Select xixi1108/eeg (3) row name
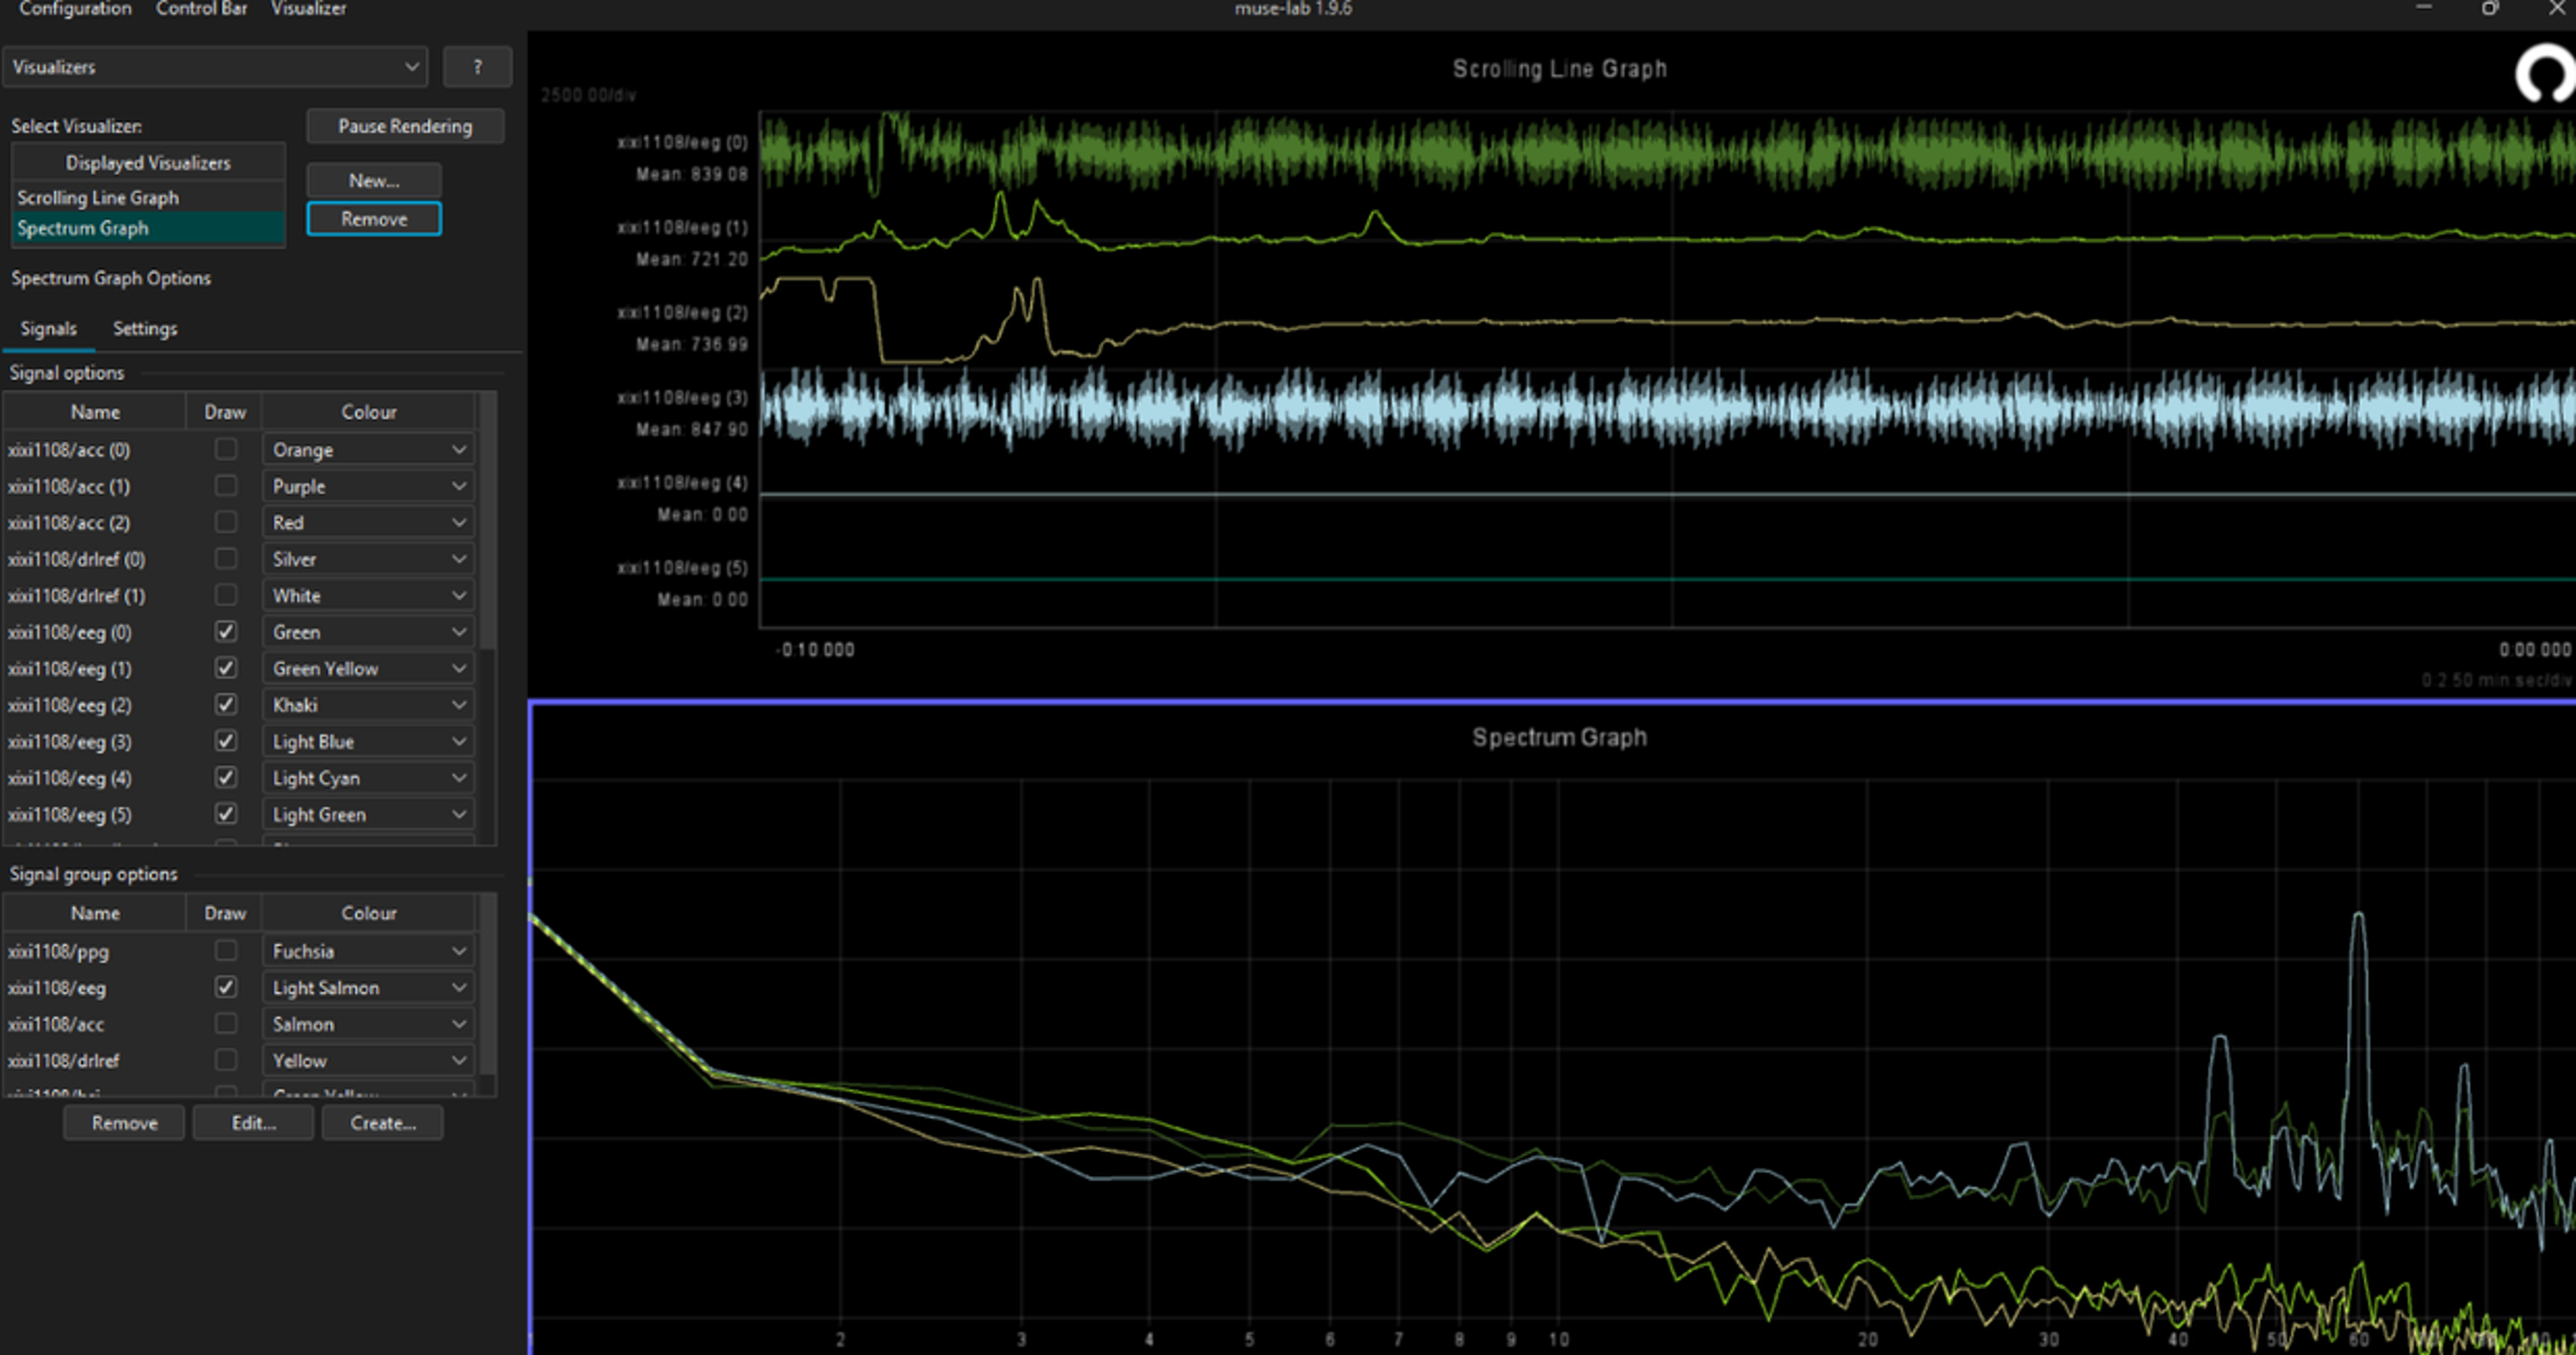This screenshot has height=1355, width=2576. click(70, 742)
